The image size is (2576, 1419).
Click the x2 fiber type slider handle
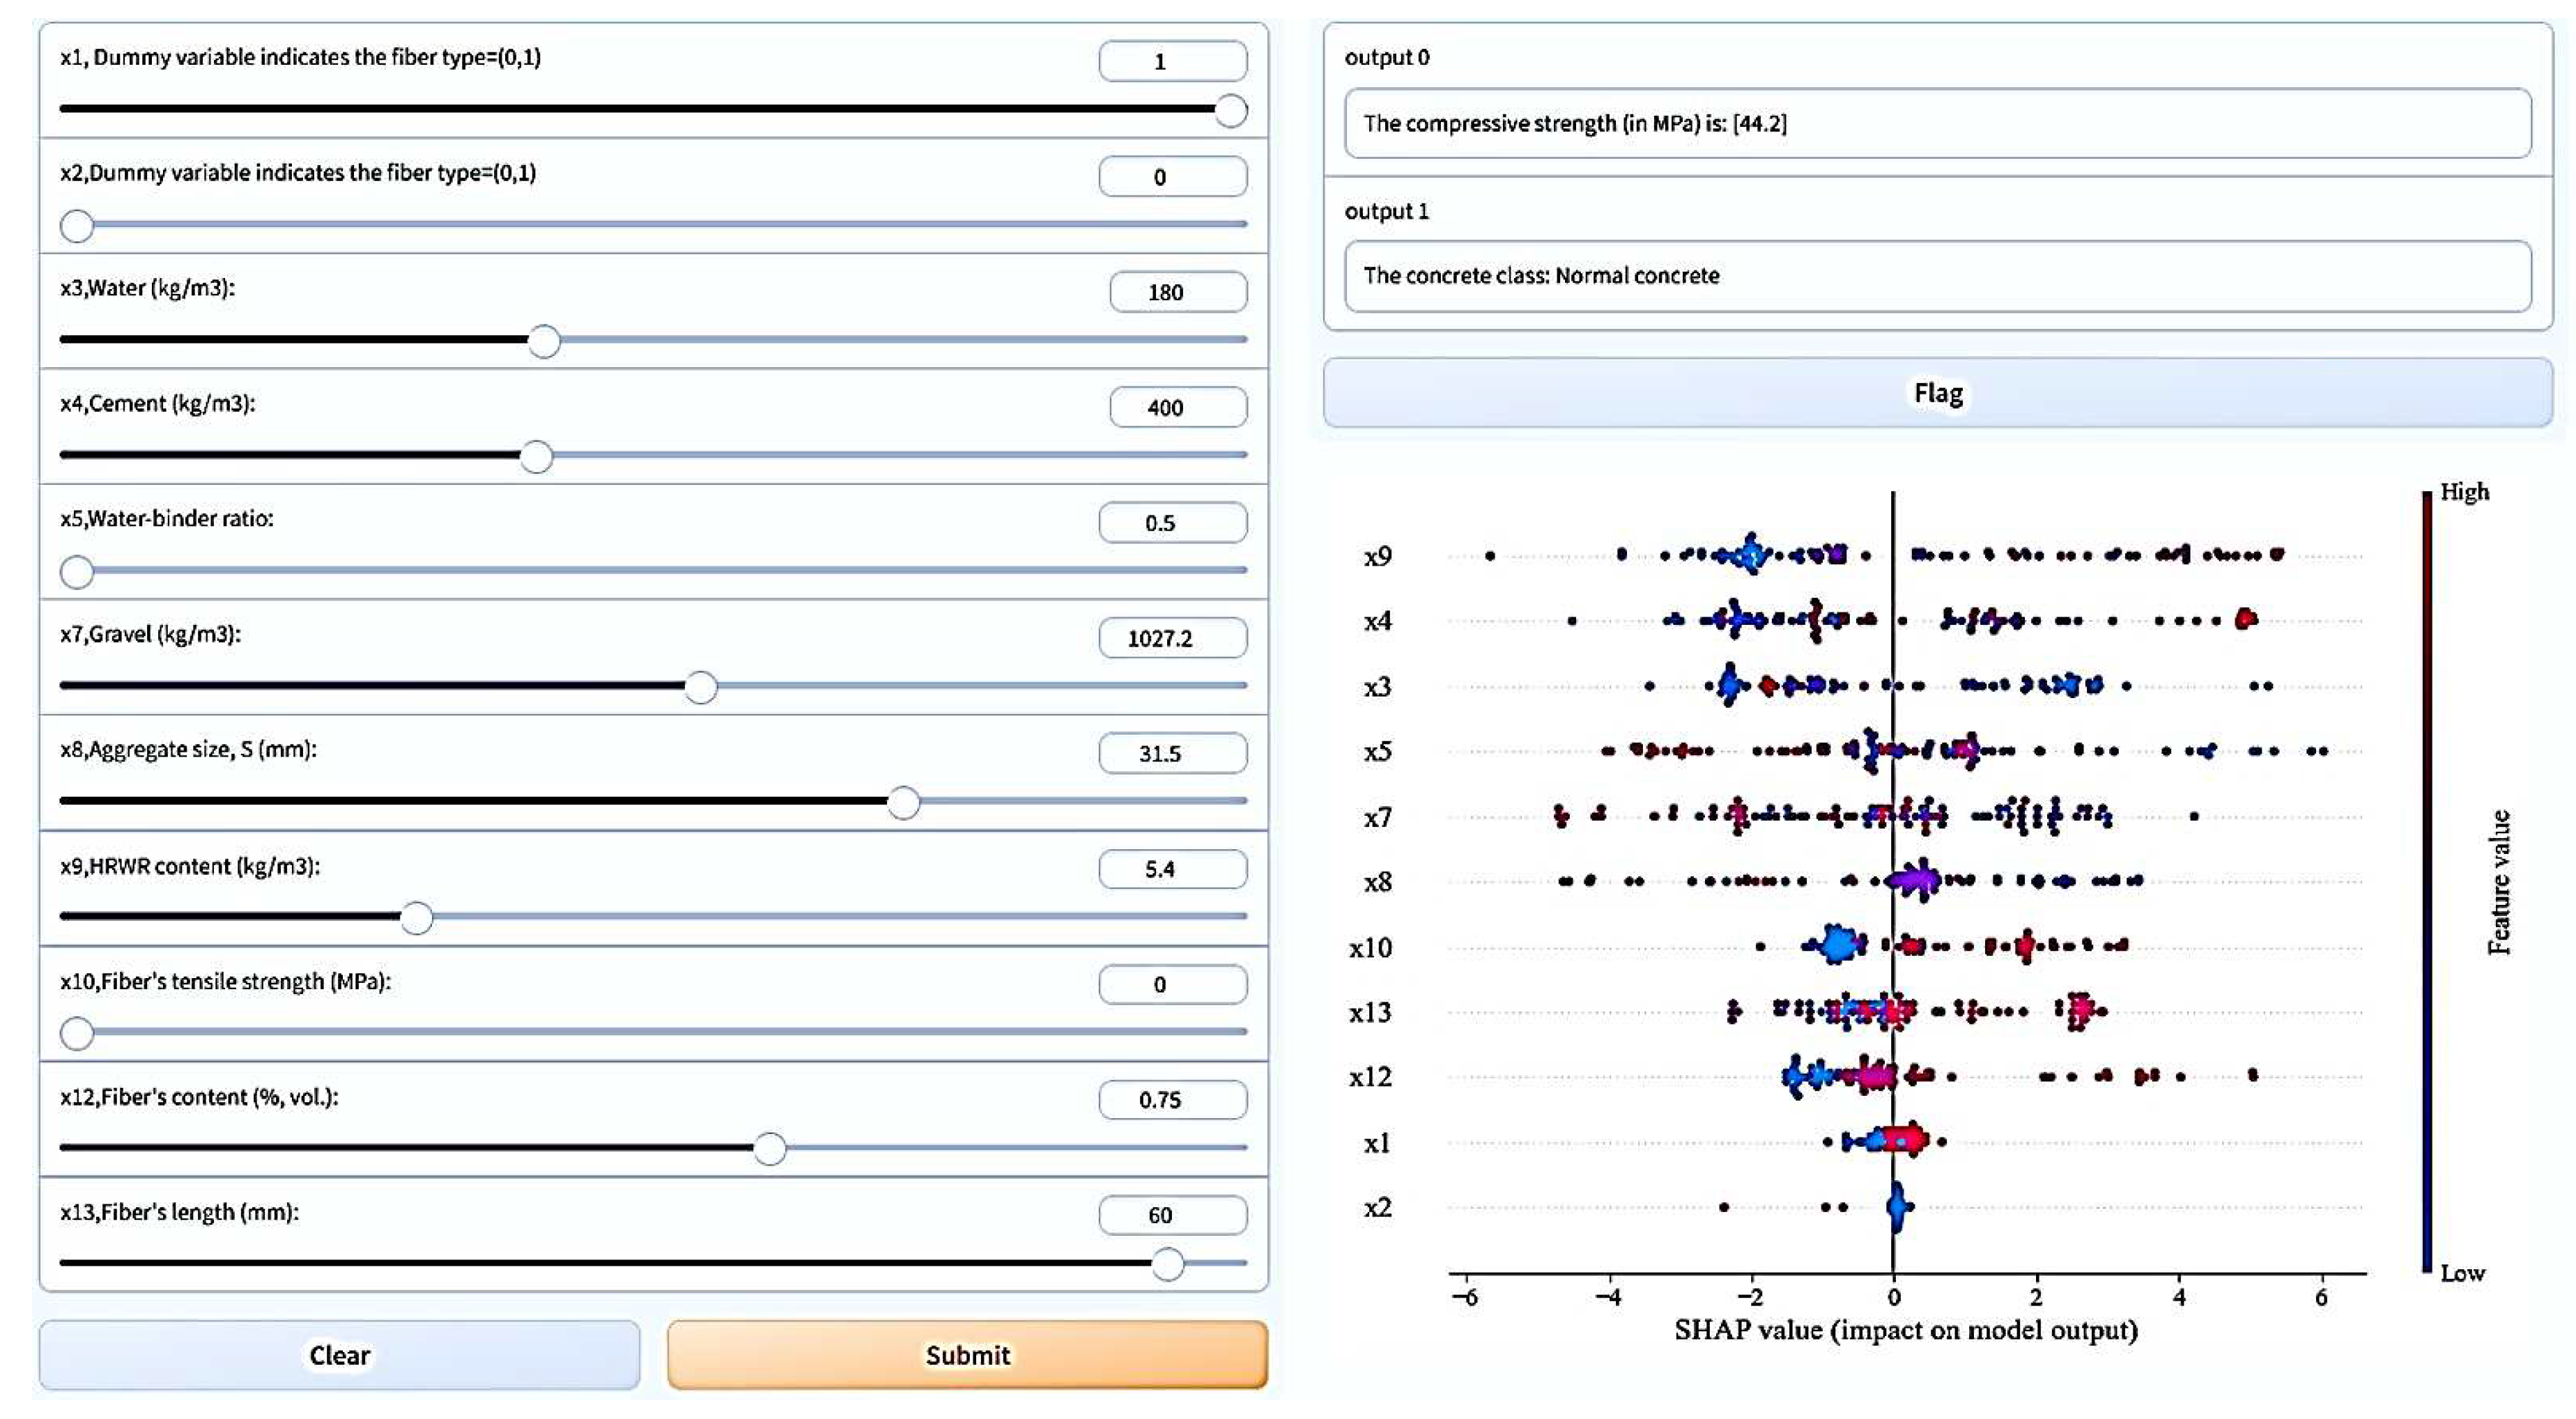[77, 226]
